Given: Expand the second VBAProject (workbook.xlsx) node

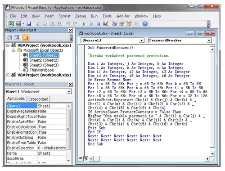Looking at the screenshot, I should tap(8, 75).
